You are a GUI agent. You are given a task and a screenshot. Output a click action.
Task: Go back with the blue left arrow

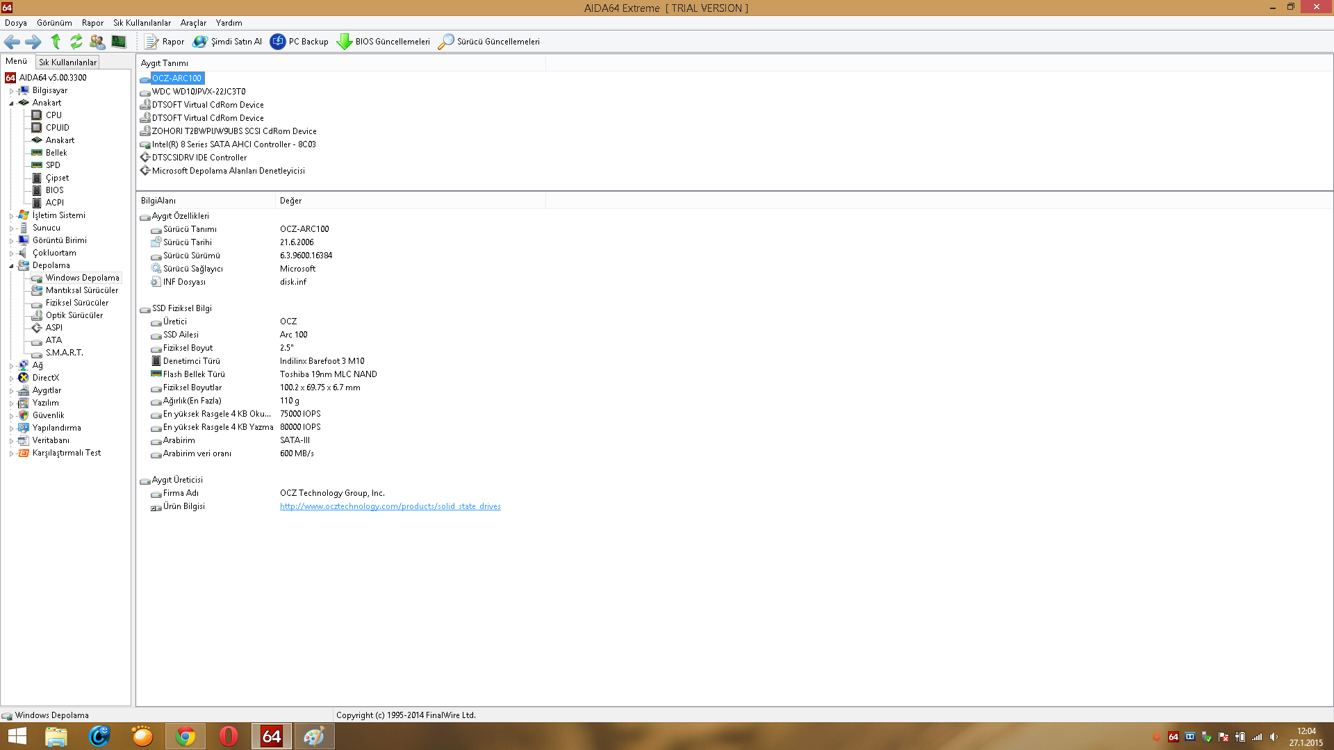pyautogui.click(x=12, y=42)
